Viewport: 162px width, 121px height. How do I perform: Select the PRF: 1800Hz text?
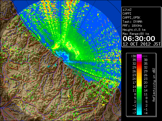(132, 26)
